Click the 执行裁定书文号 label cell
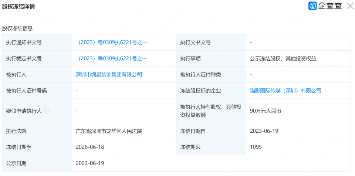This screenshot has height=176, width=355. pos(37,59)
